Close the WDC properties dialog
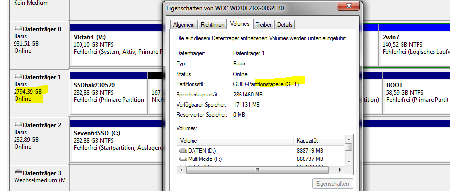 pos(348,6)
